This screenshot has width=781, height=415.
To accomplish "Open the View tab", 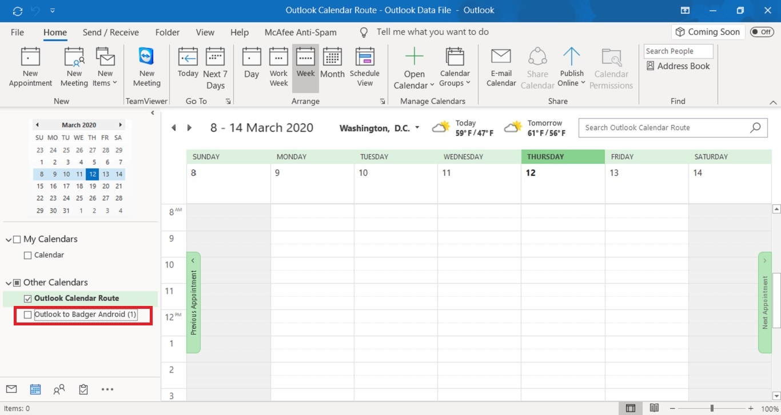I will [205, 33].
